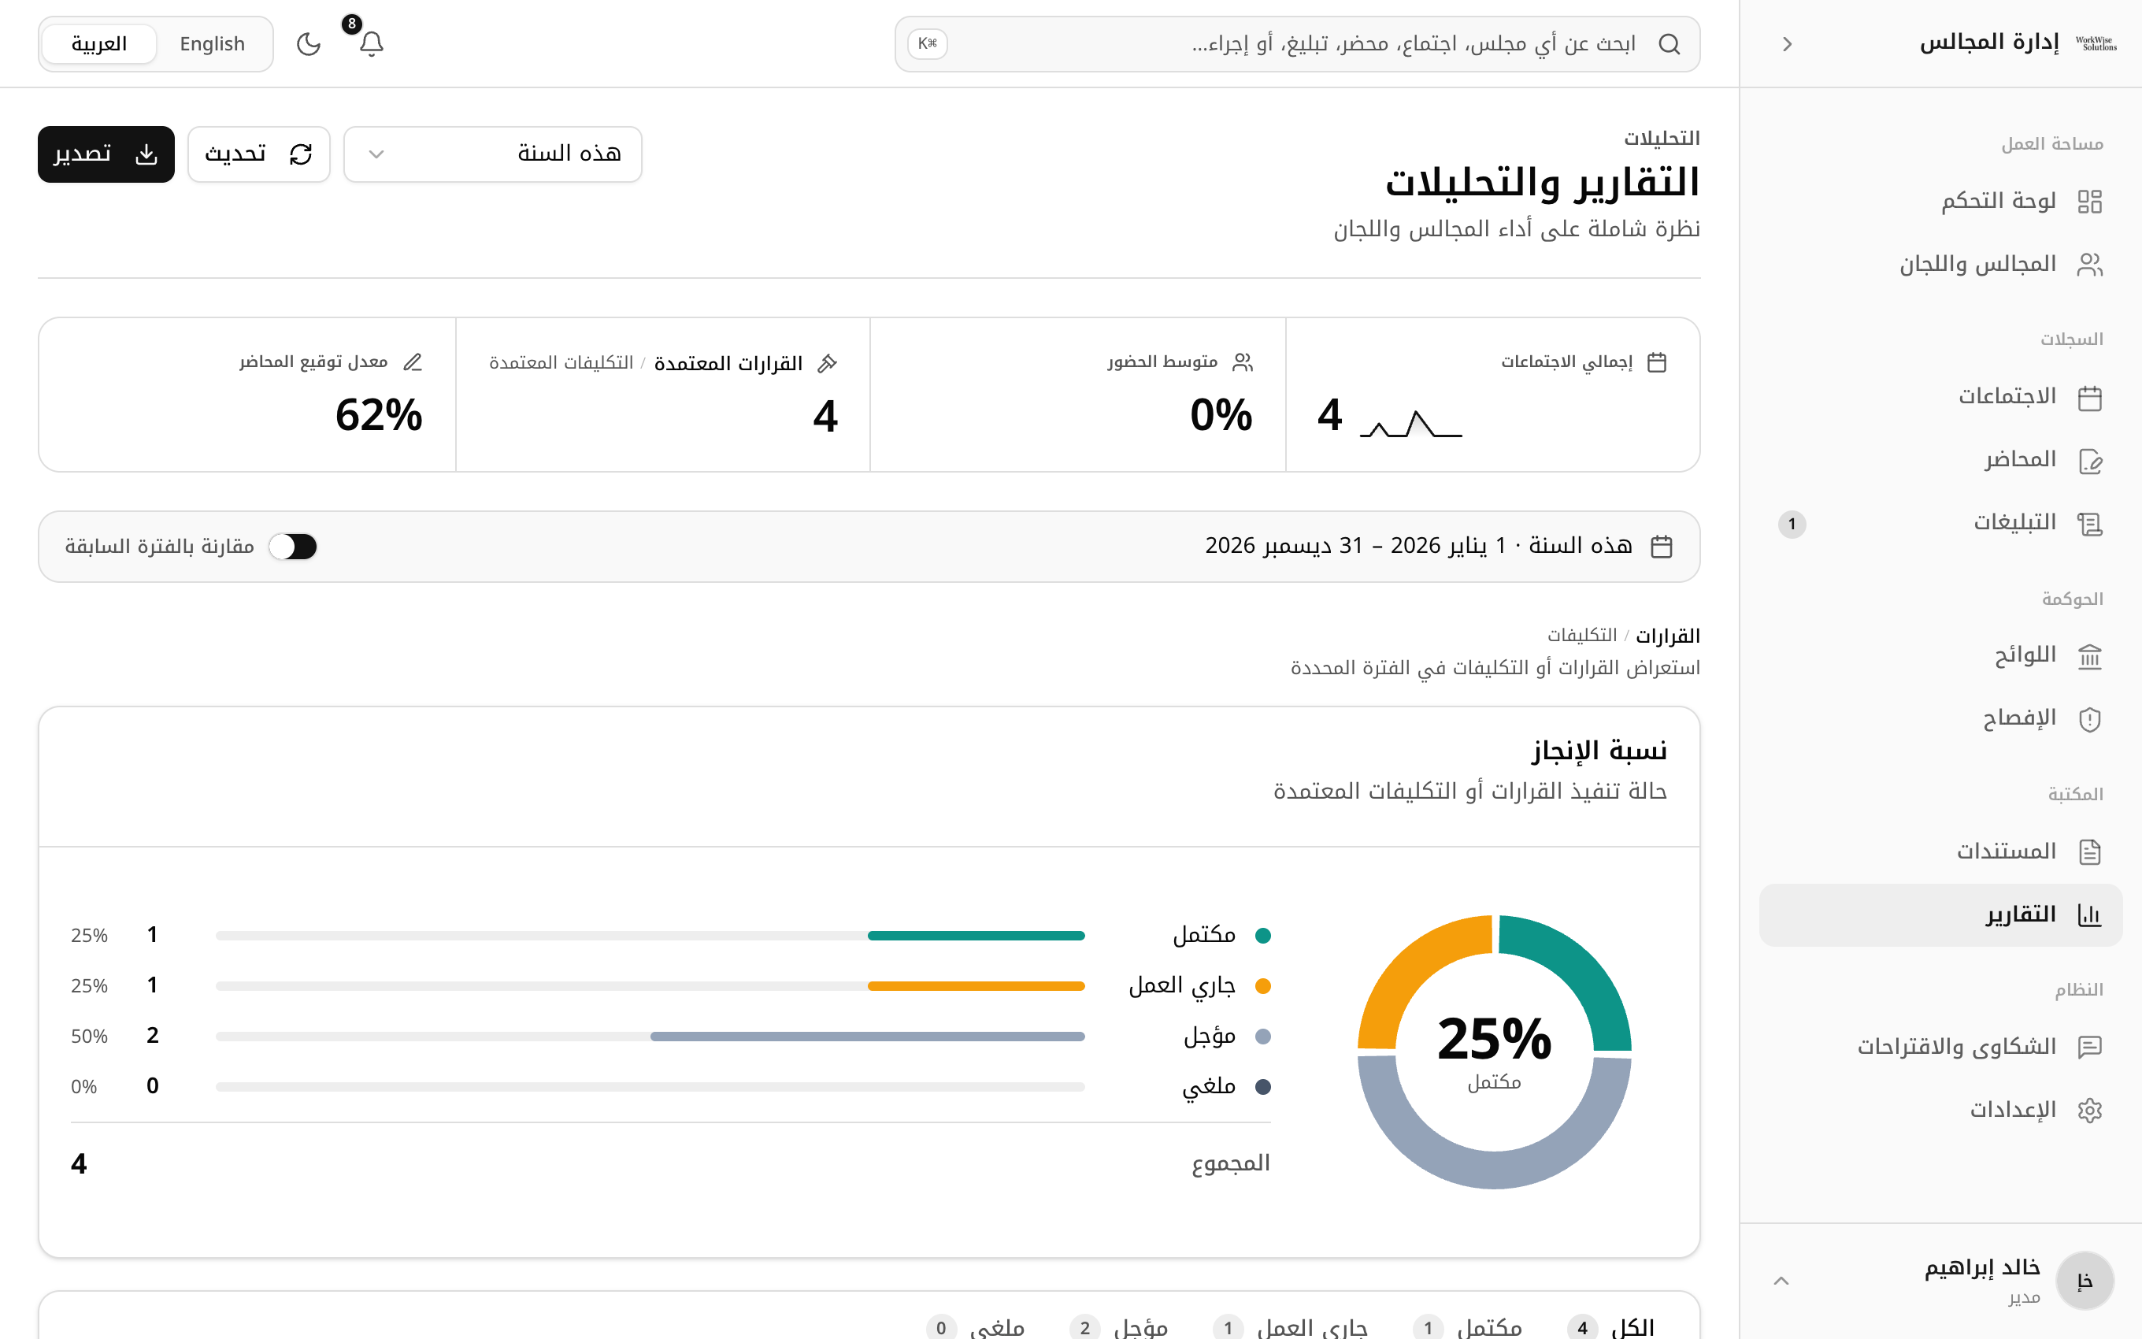Screen dimensions: 2142x1339
Task: Click the خالد إبراهيم avatar
Action: (x=2085, y=1281)
